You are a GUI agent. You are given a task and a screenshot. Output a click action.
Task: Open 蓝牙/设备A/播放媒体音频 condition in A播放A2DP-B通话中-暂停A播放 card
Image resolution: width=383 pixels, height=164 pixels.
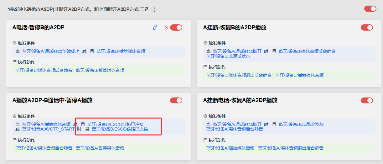point(46,124)
